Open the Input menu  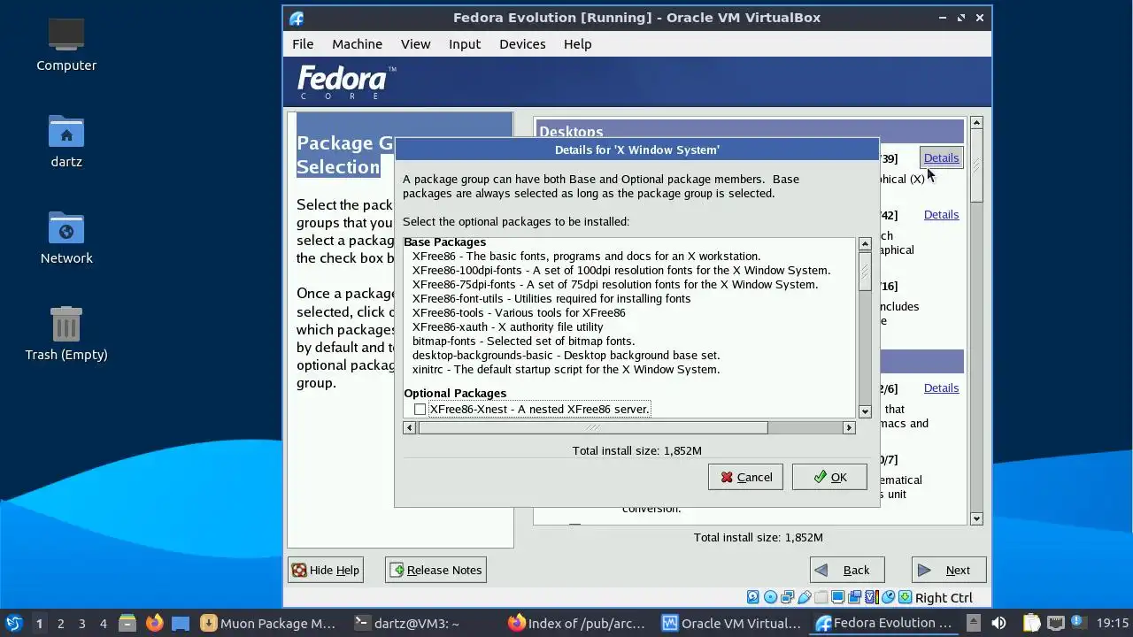[465, 43]
